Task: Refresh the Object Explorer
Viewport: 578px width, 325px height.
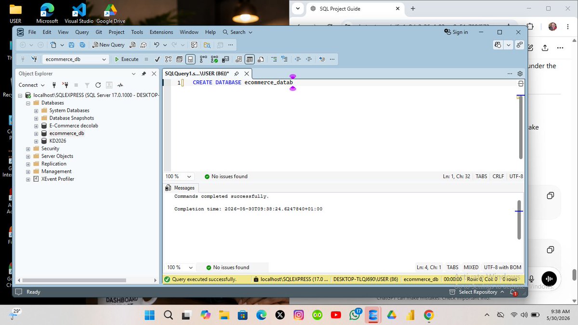Action: point(98,85)
